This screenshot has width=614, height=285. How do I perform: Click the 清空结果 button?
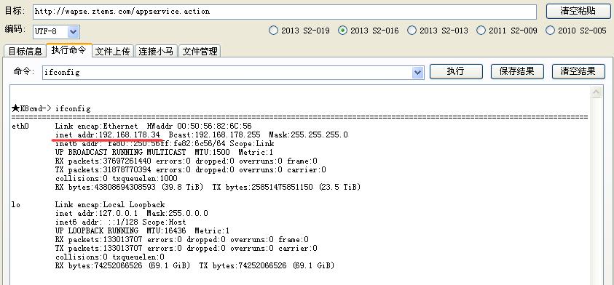point(578,71)
